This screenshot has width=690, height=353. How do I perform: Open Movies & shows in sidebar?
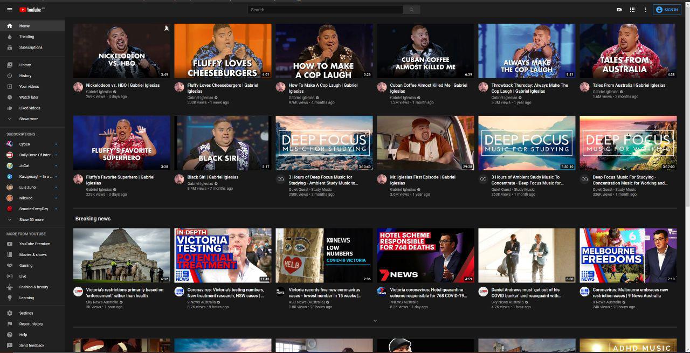[32, 254]
